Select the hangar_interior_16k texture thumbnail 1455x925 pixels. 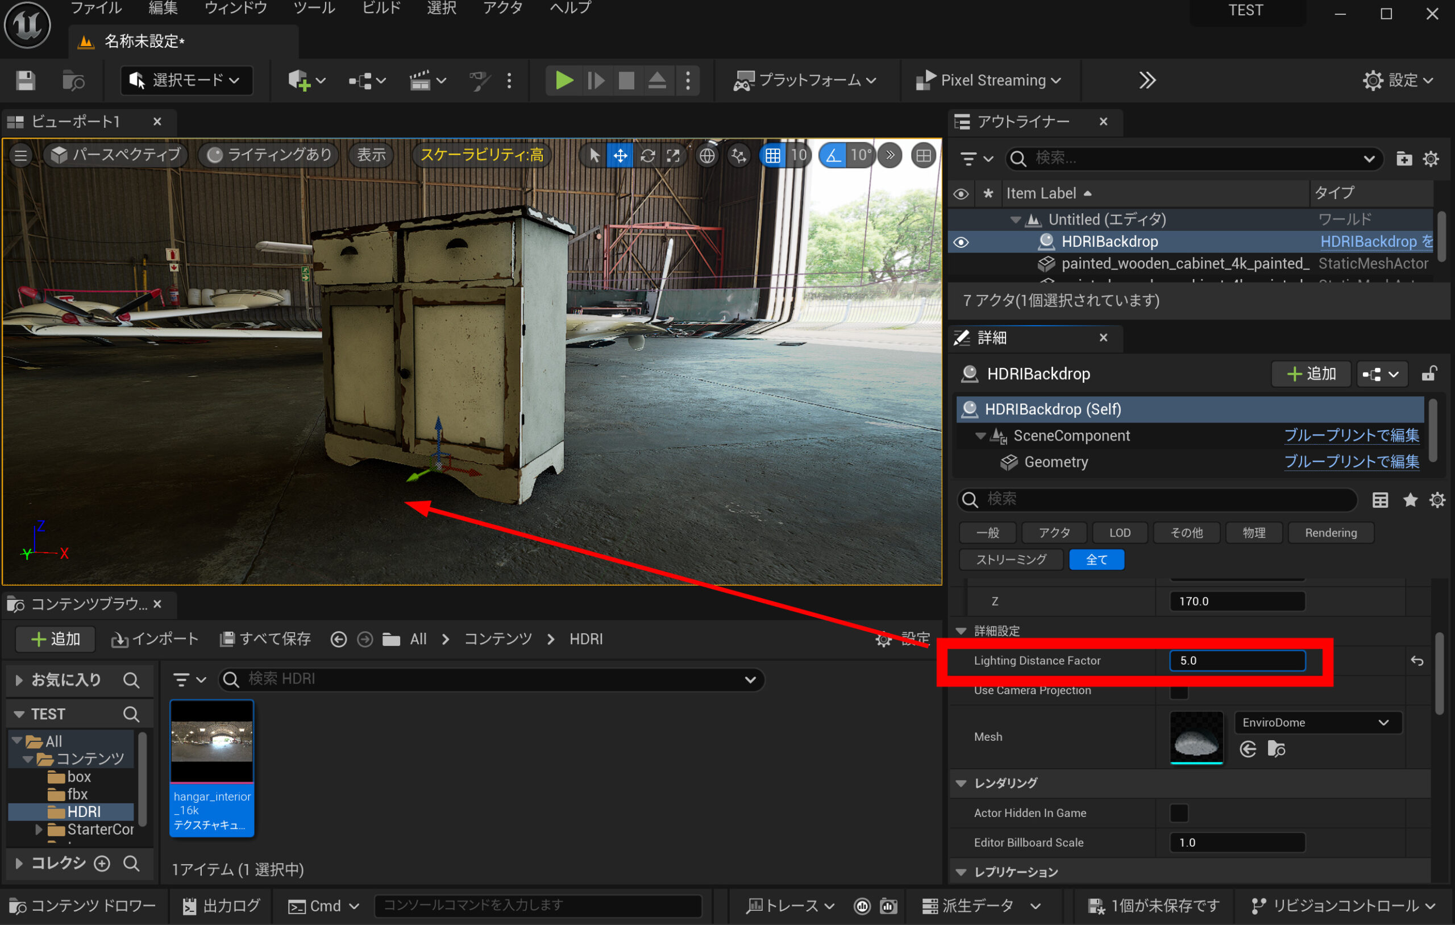(211, 743)
